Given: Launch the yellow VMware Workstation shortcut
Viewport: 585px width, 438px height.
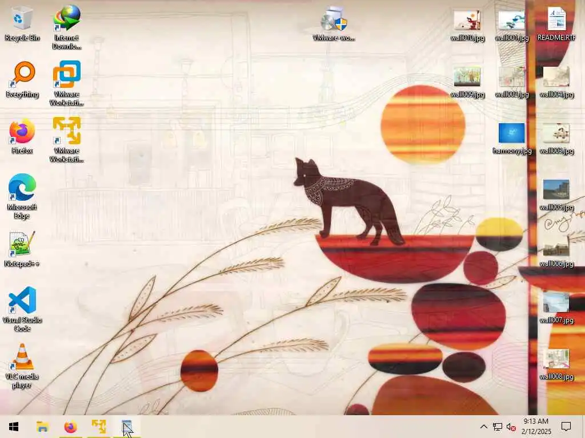Looking at the screenshot, I should [x=66, y=140].
